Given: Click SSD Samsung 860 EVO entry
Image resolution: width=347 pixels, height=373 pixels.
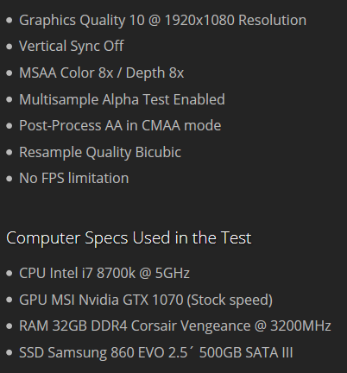Looking at the screenshot, I should 156,352.
